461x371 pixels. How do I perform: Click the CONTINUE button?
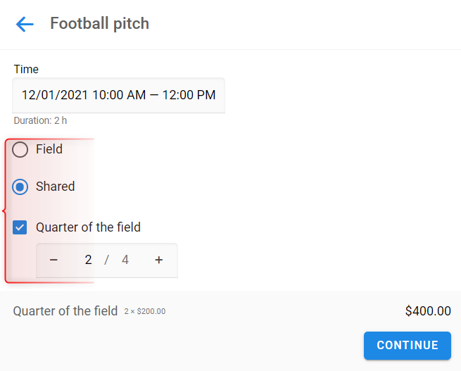[408, 346]
